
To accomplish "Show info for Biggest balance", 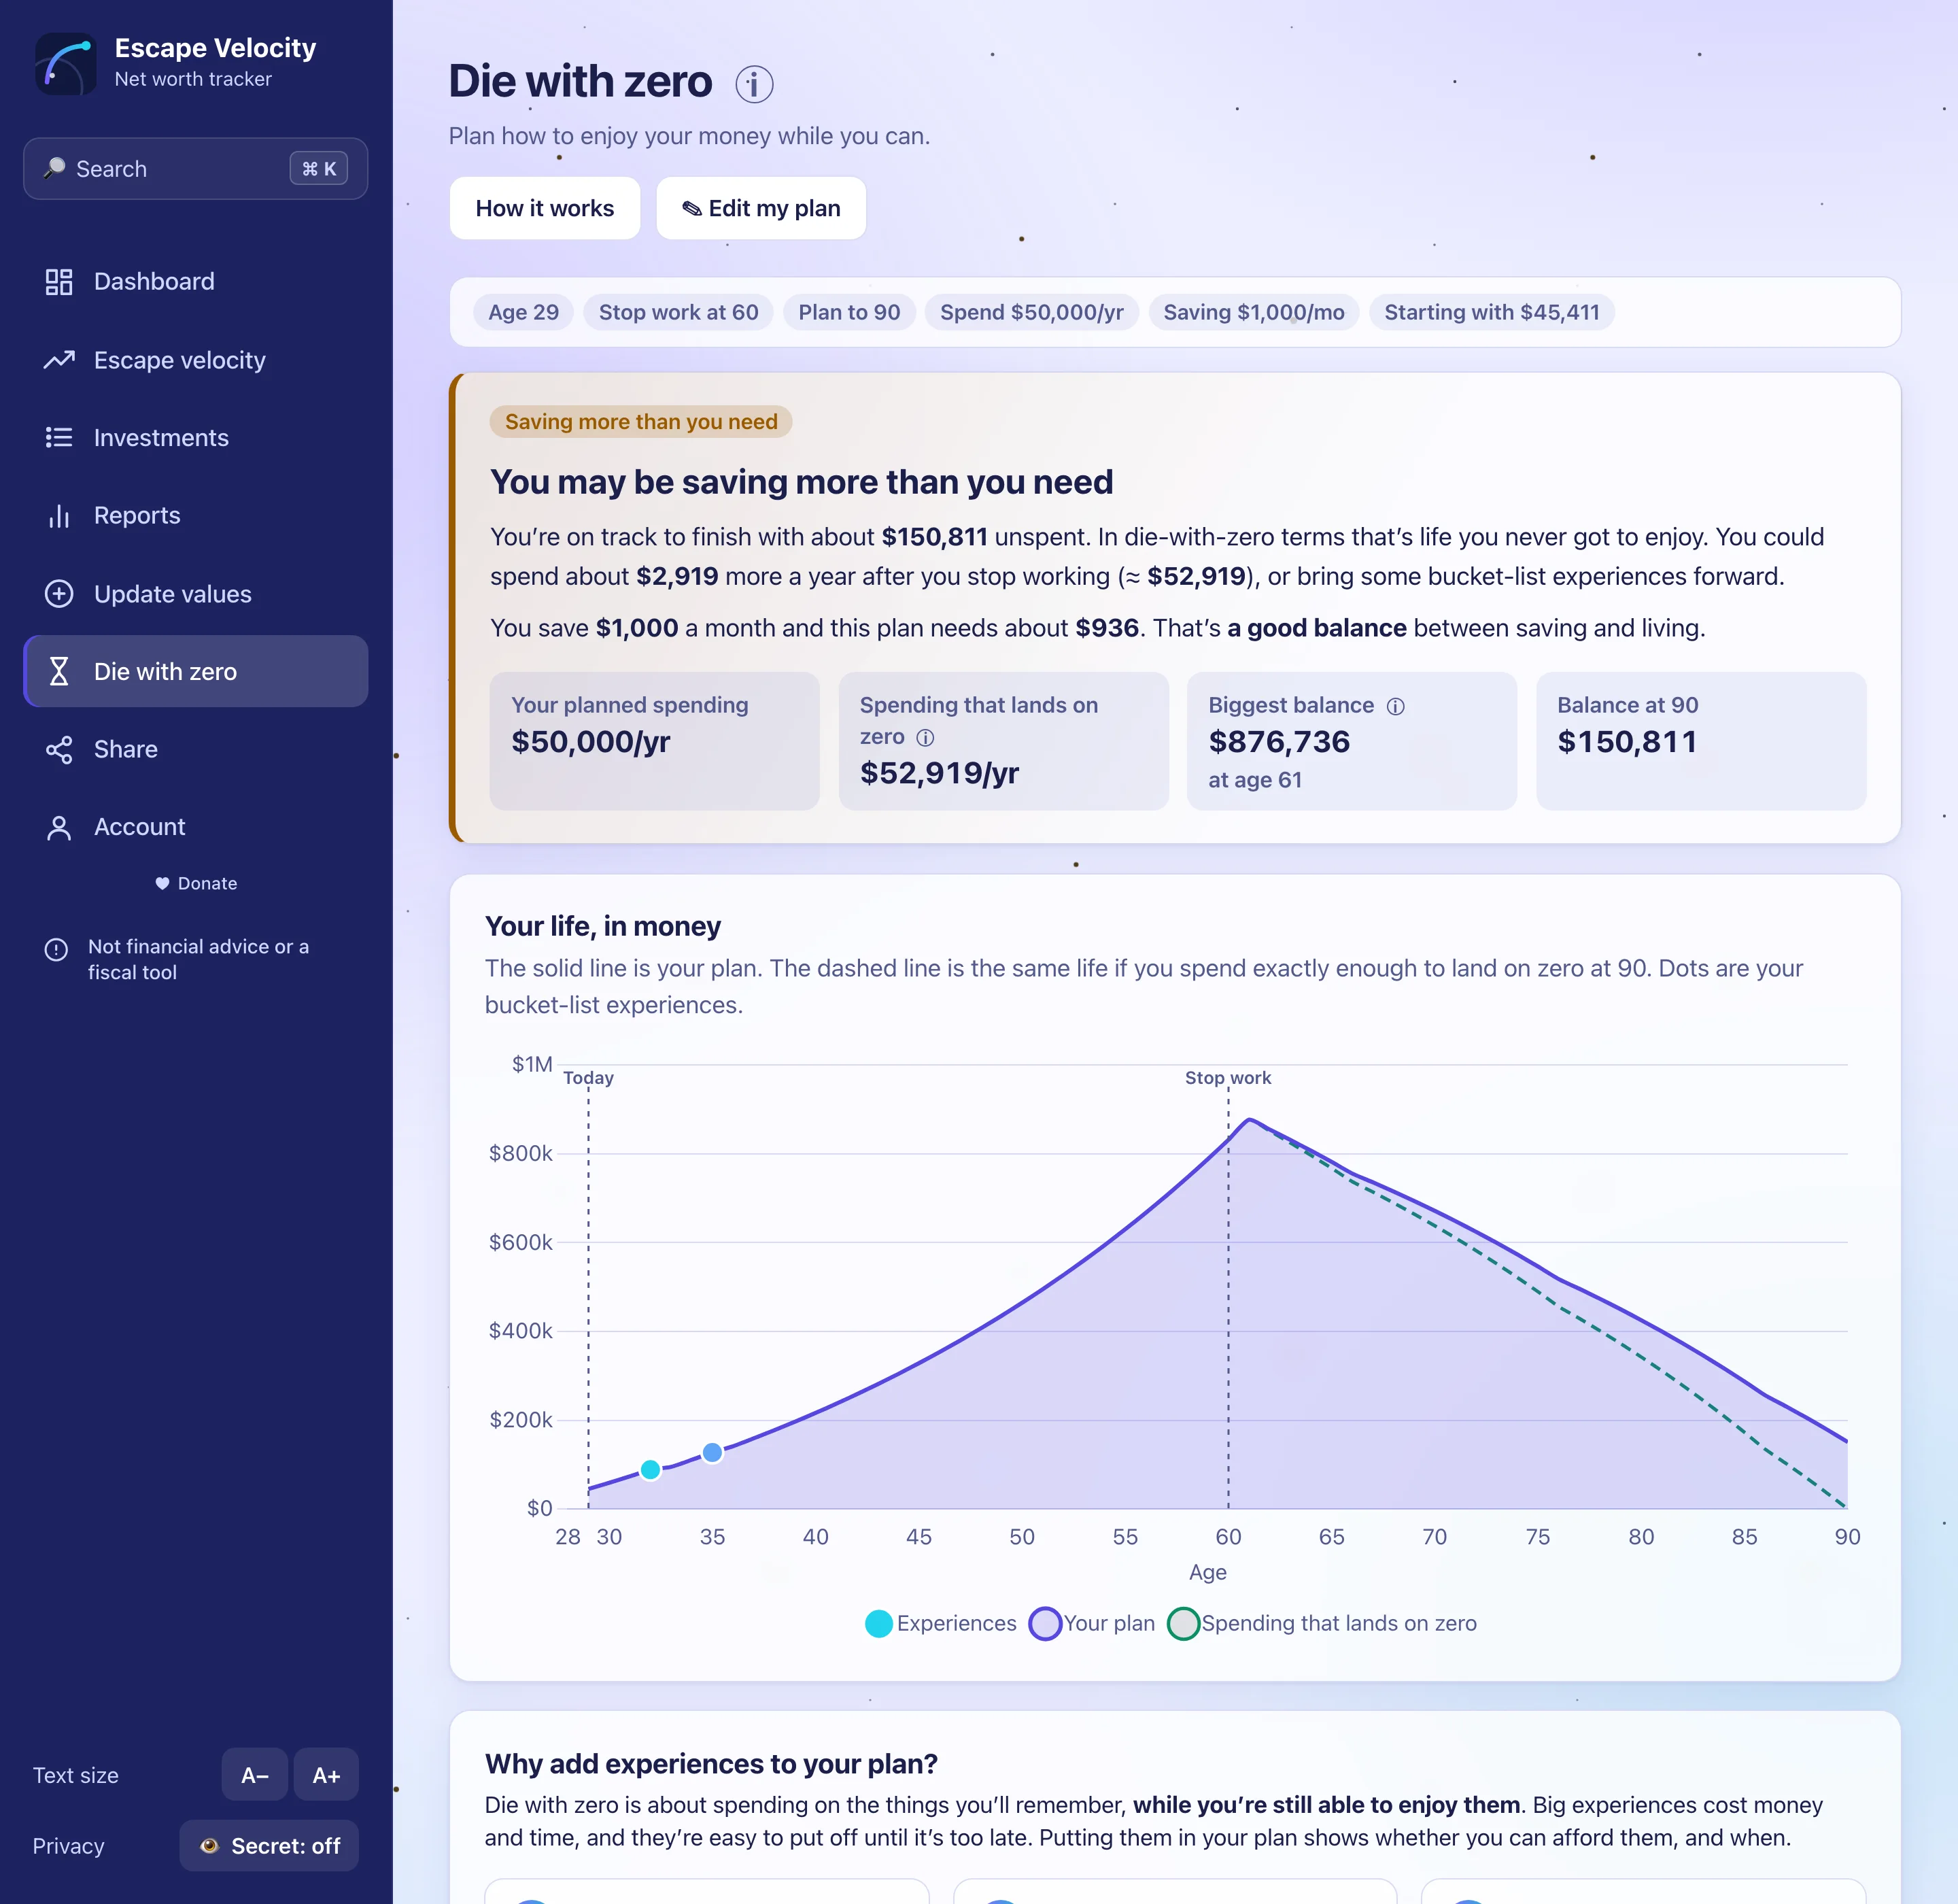I will coord(1396,707).
